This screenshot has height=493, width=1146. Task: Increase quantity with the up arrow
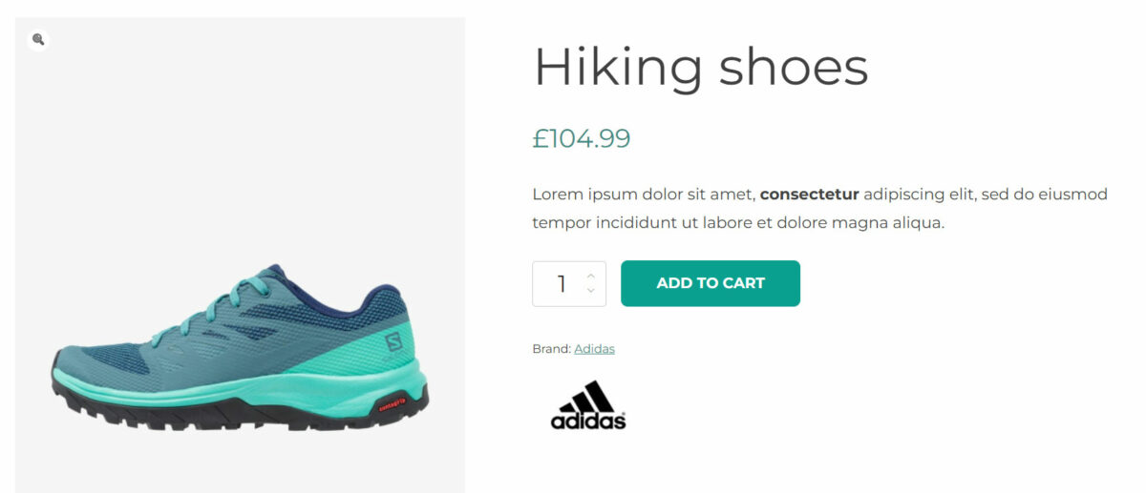point(591,276)
